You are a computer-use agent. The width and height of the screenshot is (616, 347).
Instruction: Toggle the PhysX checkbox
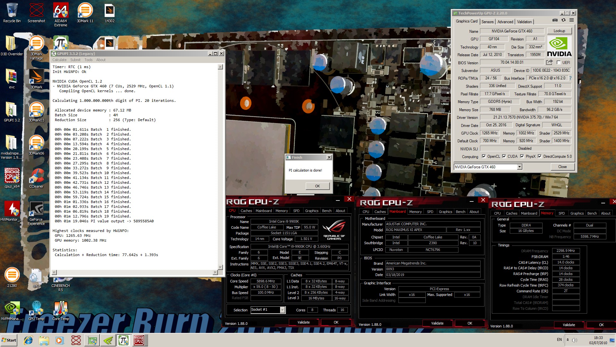(x=522, y=156)
